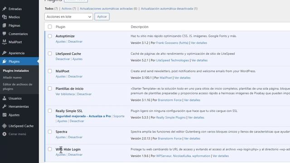The image size is (290, 163).
Task: Check the LiteSpeed Cache plugin checkbox
Action: pyautogui.click(x=50, y=53)
